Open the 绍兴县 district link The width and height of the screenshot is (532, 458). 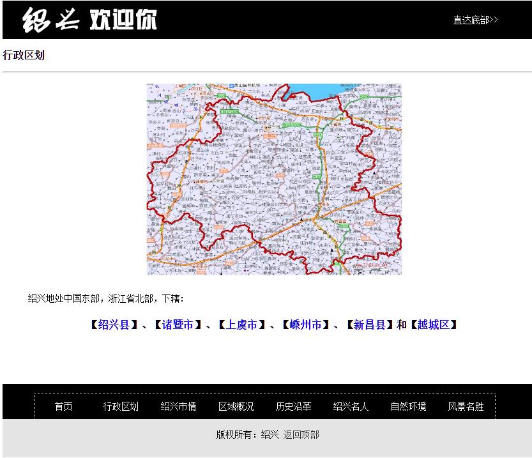(114, 324)
